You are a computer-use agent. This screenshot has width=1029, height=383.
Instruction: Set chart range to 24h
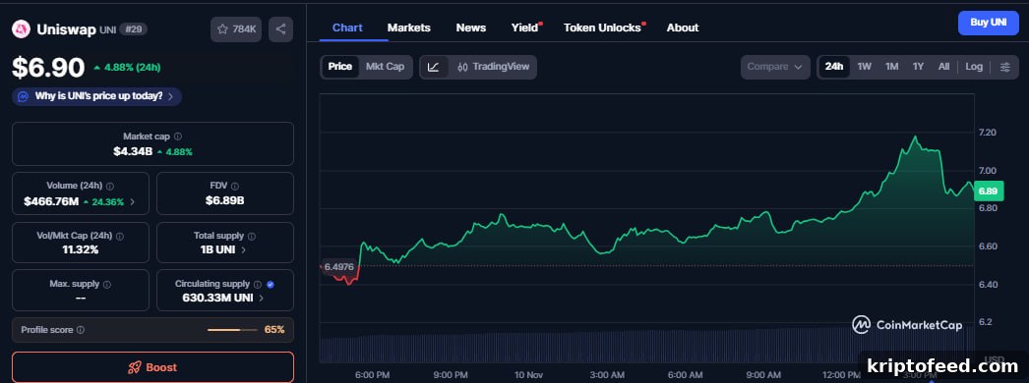point(834,67)
